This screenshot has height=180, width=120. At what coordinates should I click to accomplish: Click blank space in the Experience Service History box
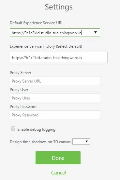(95, 57)
